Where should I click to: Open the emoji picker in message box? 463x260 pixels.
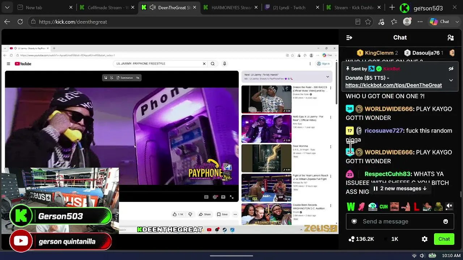(446, 221)
